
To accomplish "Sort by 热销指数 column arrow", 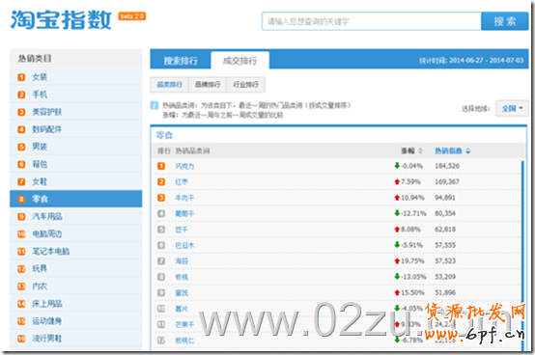I will (467, 150).
